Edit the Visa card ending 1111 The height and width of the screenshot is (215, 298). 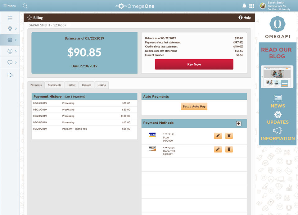[x=218, y=136]
